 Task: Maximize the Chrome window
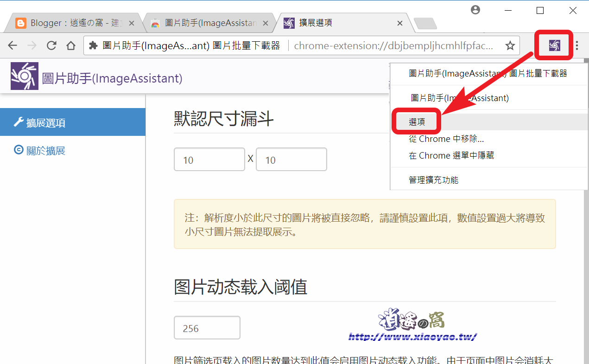pos(540,10)
